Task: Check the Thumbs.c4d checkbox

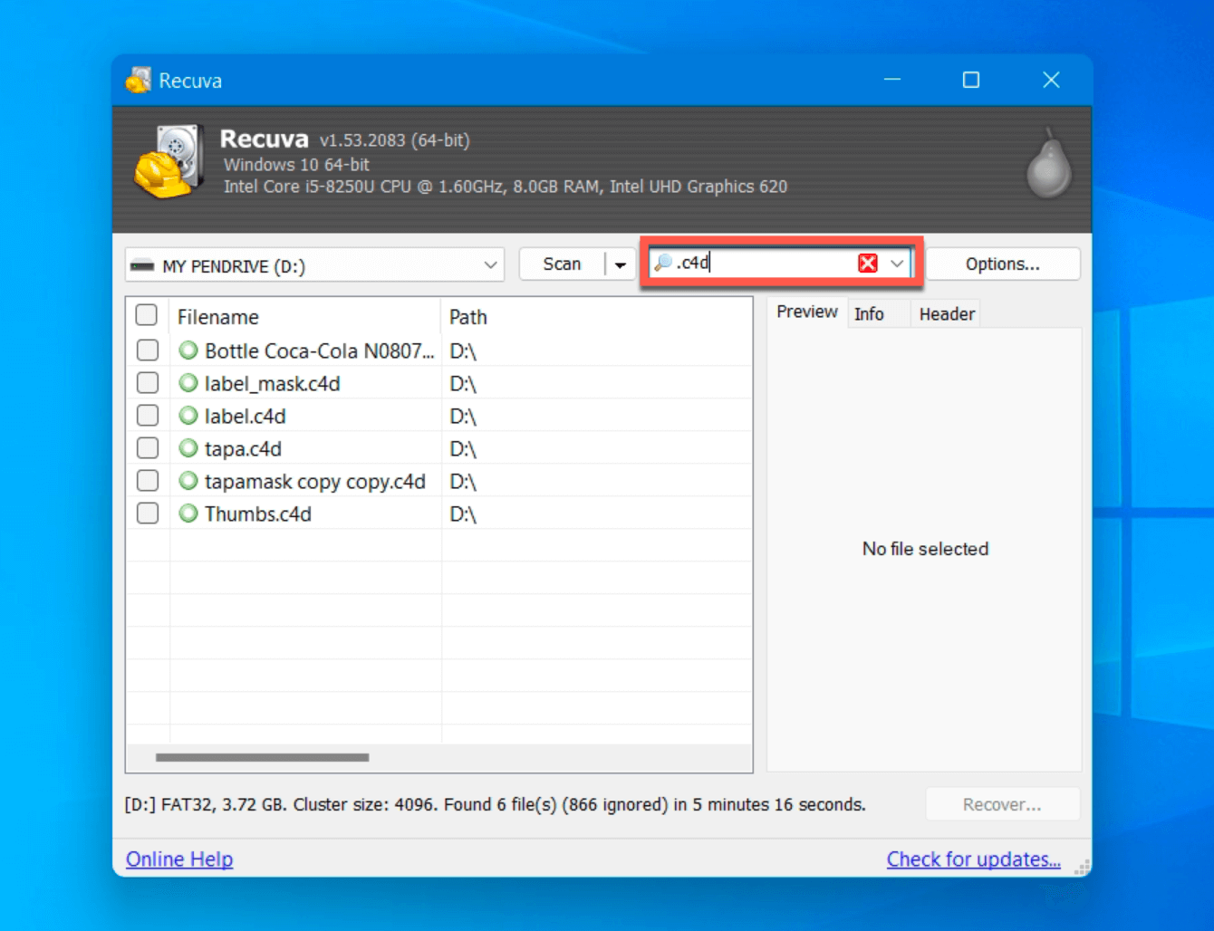Action: [x=148, y=513]
